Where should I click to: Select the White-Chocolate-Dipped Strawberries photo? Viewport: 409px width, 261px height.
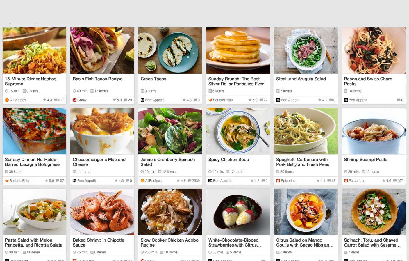[x=238, y=212]
